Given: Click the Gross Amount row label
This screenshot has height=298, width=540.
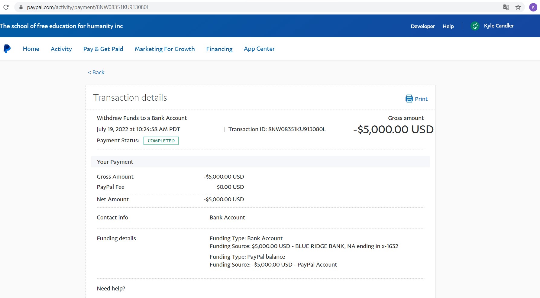Looking at the screenshot, I should 115,177.
